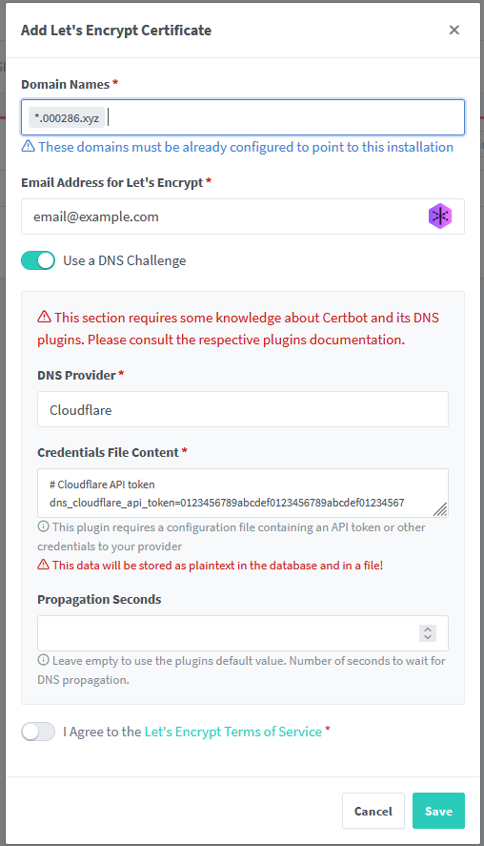Open Let's Encrypt Terms of Service link
This screenshot has width=484, height=846.
(232, 732)
